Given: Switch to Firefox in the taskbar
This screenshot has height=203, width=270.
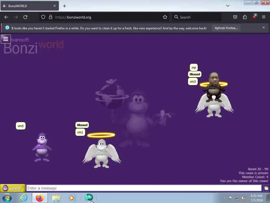Looking at the screenshot, I should (40, 198).
